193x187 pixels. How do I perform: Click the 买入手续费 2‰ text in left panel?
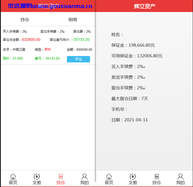[15, 31]
